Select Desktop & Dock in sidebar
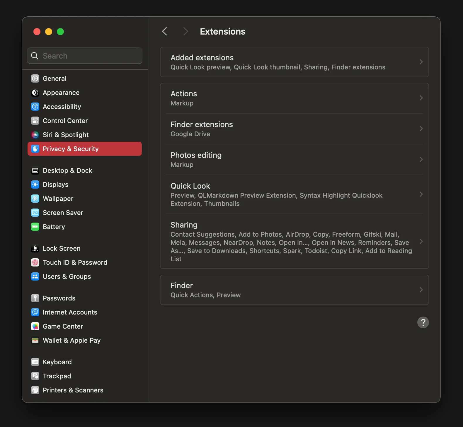The height and width of the screenshot is (427, 463). pos(67,170)
